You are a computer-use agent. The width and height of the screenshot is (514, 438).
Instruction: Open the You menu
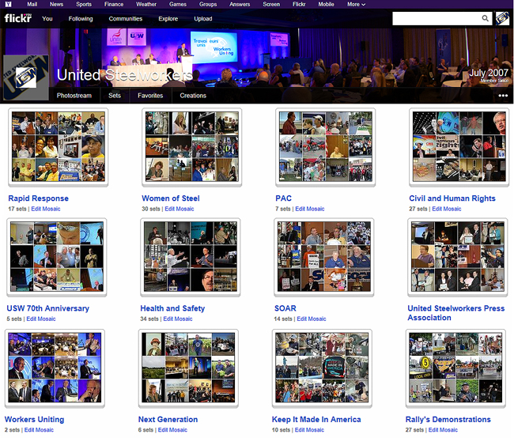pos(47,18)
